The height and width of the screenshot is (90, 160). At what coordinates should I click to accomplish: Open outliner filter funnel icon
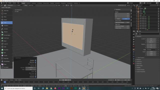pos(158,5)
